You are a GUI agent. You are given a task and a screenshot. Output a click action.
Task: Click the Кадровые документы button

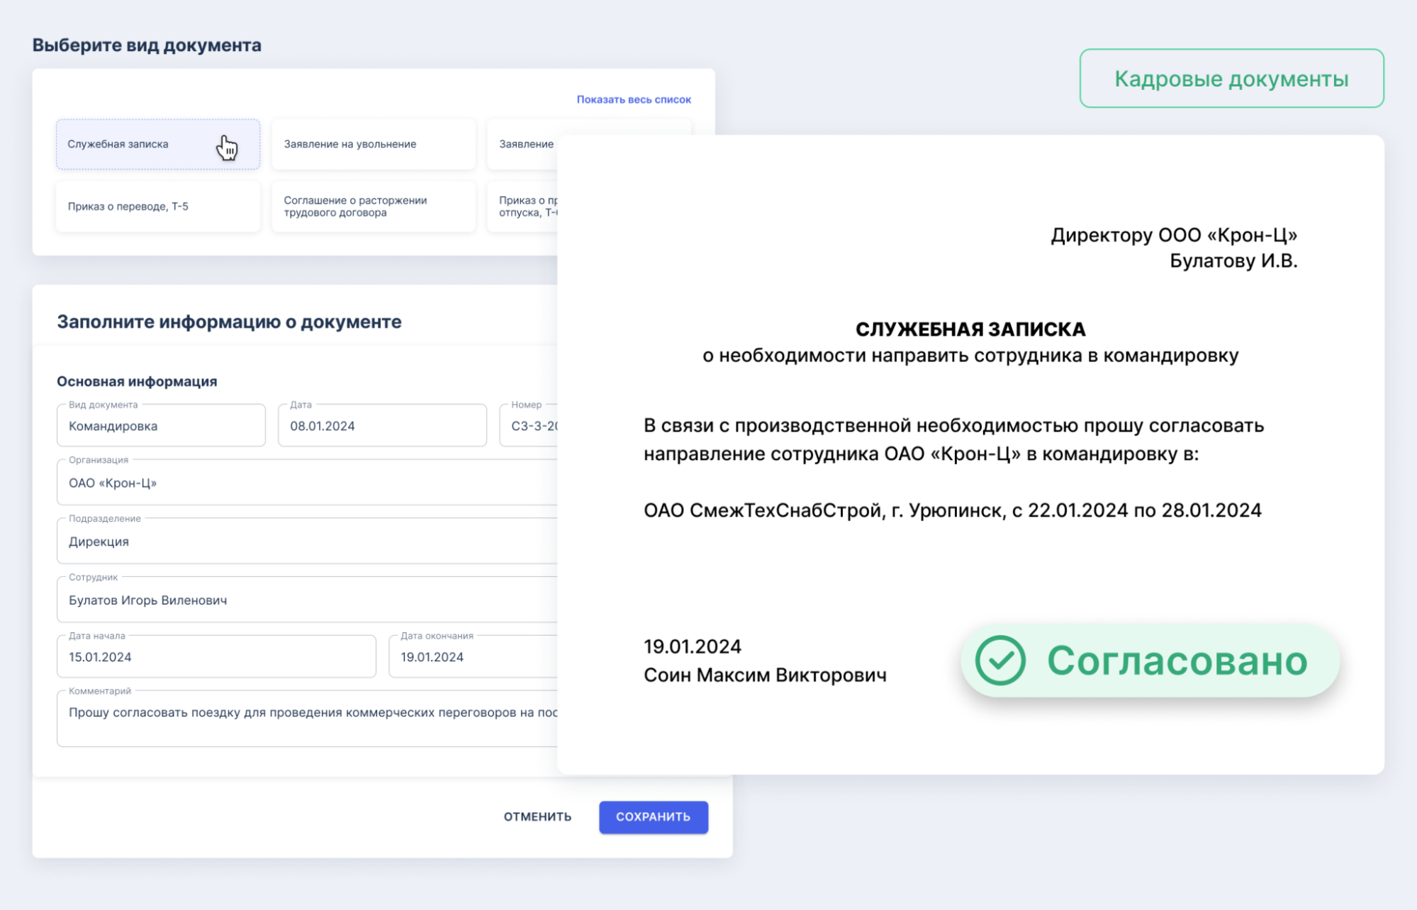click(x=1231, y=79)
